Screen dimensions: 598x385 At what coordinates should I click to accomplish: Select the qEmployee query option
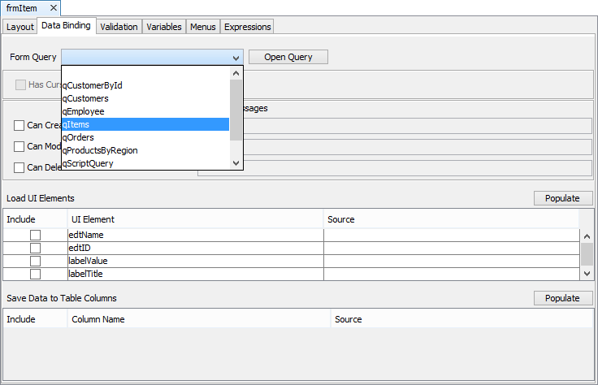(145, 111)
